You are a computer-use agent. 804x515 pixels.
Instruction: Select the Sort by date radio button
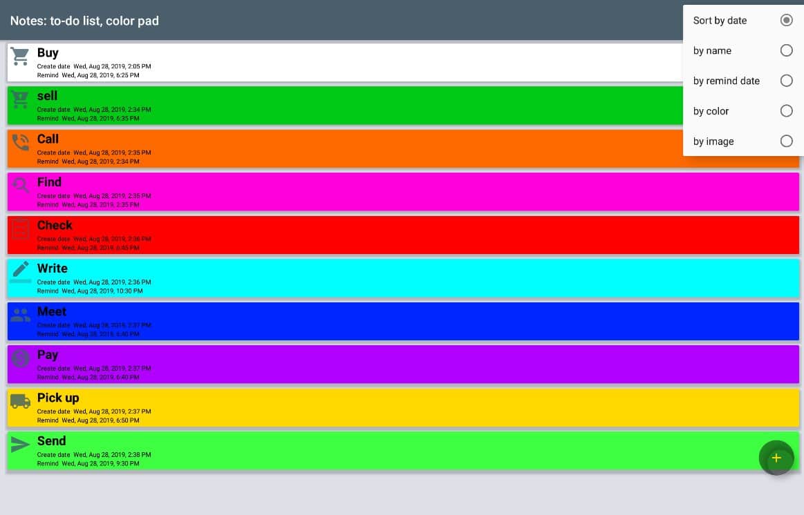tap(786, 20)
